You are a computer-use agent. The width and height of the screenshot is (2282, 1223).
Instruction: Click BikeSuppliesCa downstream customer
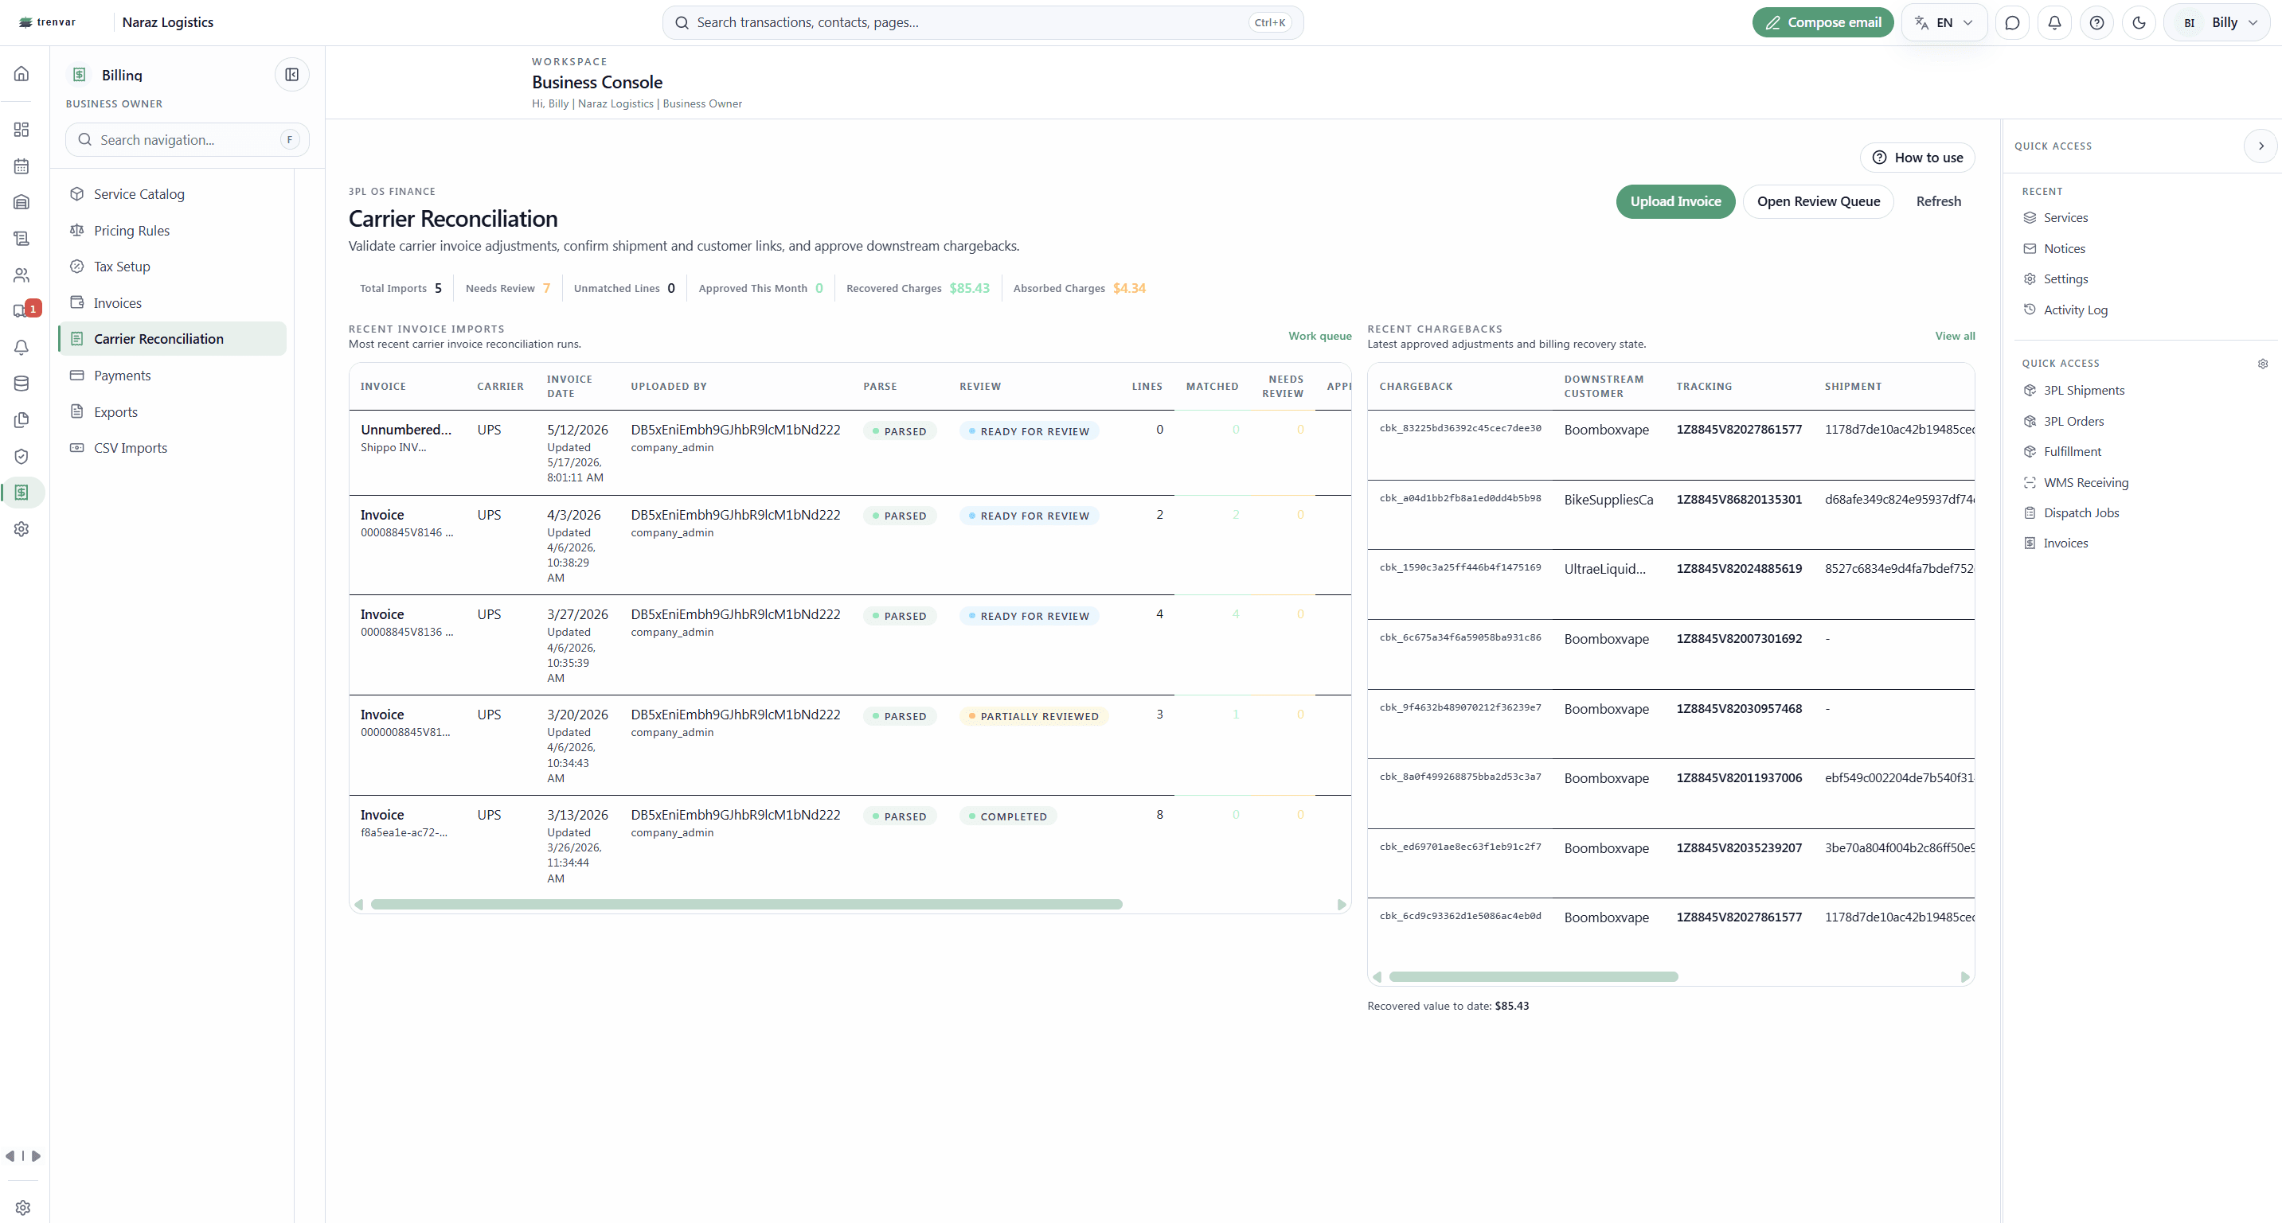tap(1608, 500)
